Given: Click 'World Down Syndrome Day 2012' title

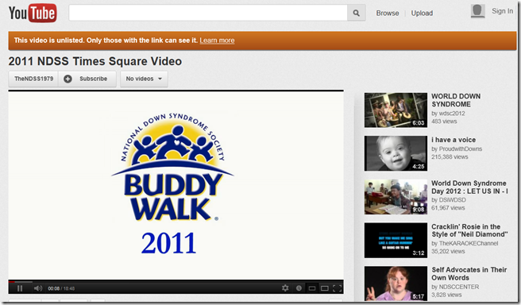Looking at the screenshot, I should [x=469, y=187].
